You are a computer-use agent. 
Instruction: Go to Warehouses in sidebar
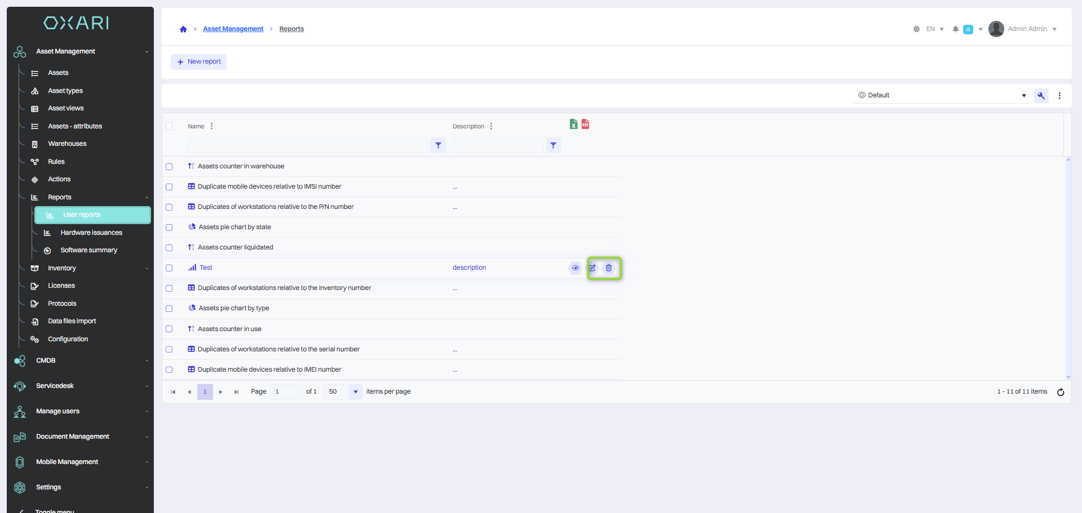pyautogui.click(x=67, y=144)
